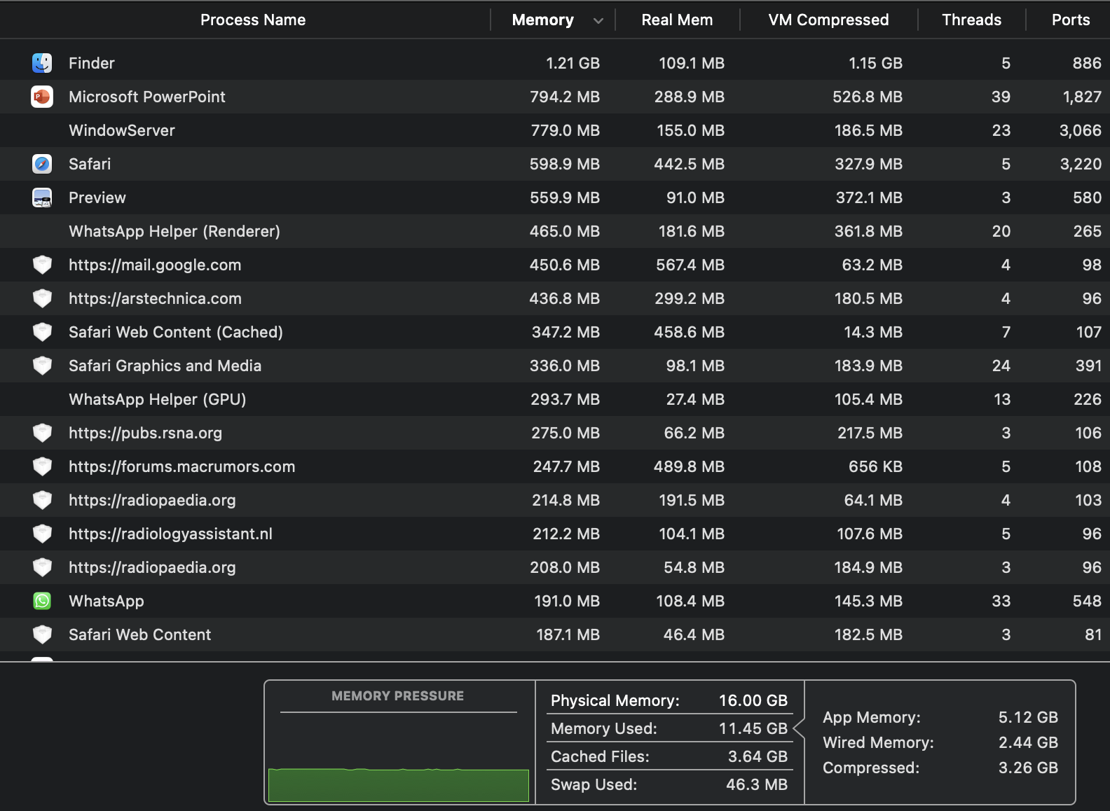Click the Preview app icon
Viewport: 1110px width, 811px height.
click(42, 197)
